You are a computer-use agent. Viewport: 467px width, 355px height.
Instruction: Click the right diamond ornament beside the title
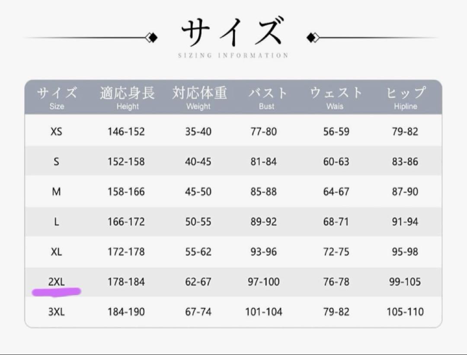point(313,38)
